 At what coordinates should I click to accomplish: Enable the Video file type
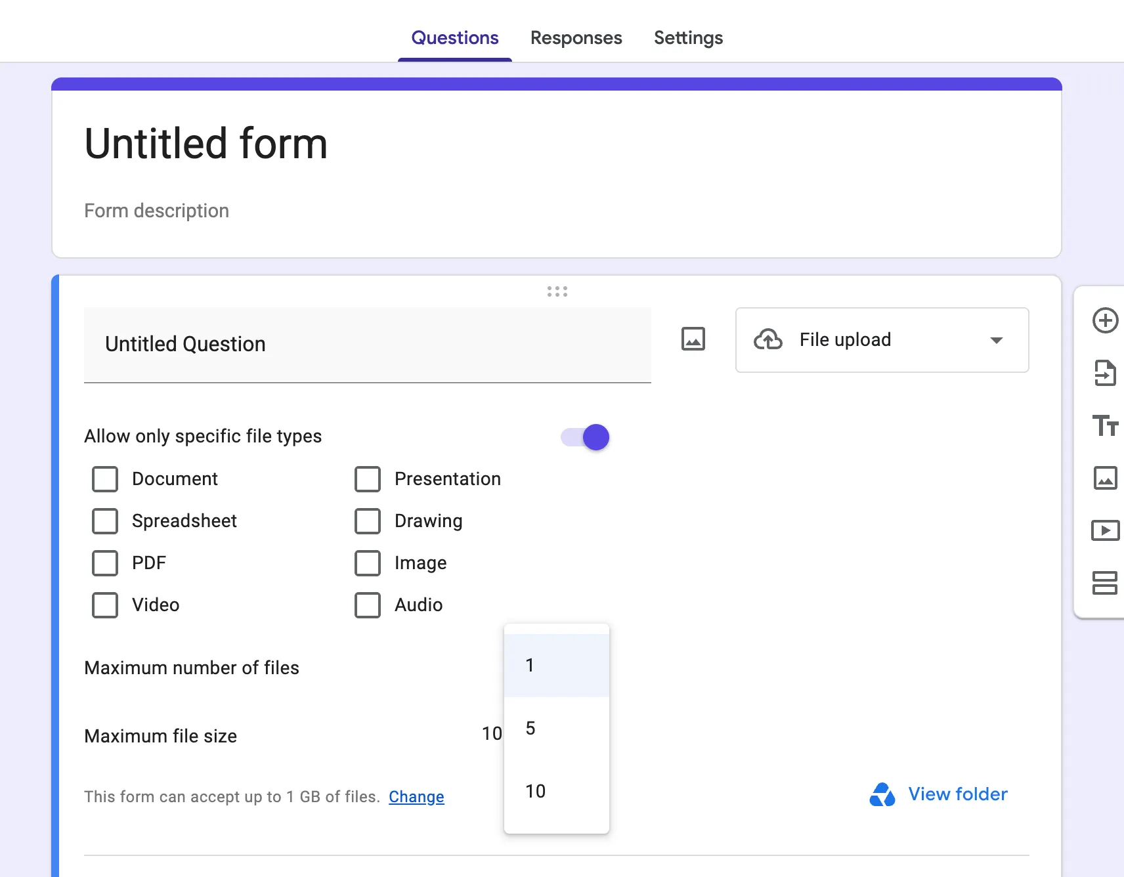(x=105, y=605)
